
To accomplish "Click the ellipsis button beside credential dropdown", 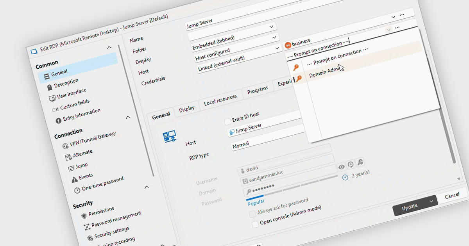I will (397, 27).
